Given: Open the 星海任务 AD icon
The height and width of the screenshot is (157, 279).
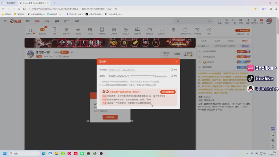Looking at the screenshot, I should coord(150,31).
